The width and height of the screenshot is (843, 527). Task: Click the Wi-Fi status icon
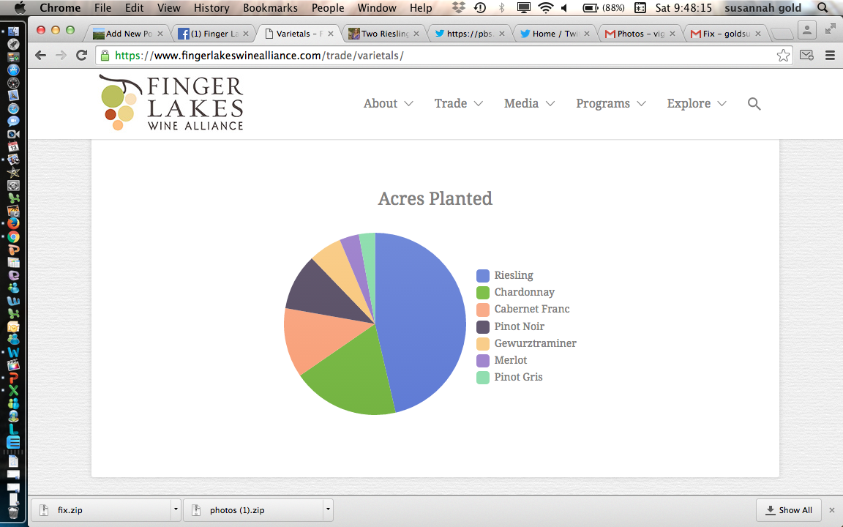click(x=545, y=8)
